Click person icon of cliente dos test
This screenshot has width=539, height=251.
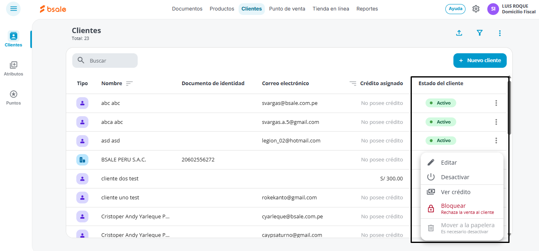pyautogui.click(x=82, y=179)
